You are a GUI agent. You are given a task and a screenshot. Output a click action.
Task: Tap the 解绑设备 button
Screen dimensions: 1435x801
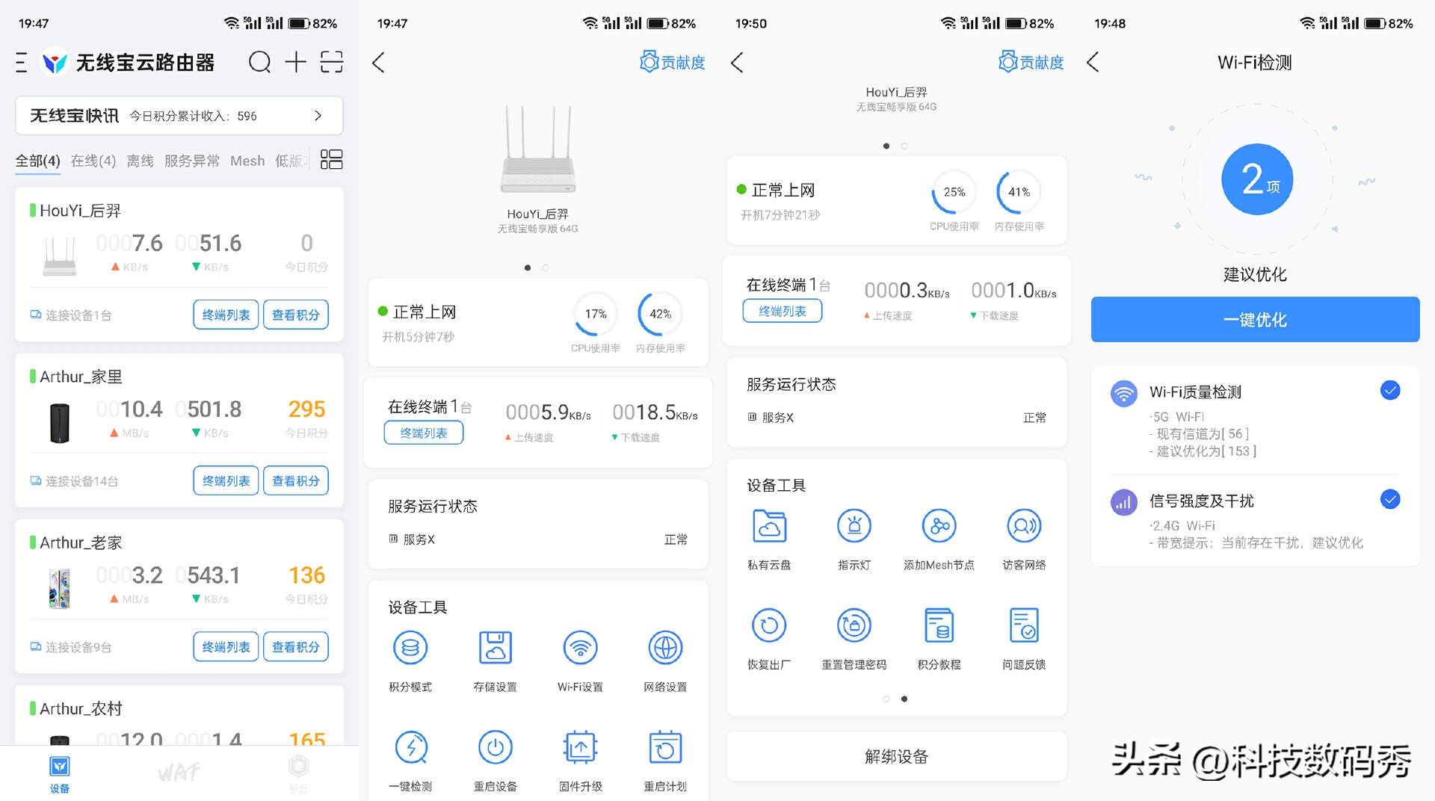coord(896,756)
